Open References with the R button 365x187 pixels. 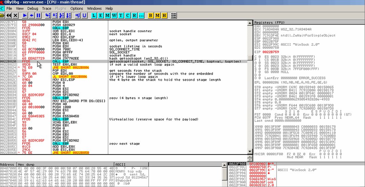click(134, 16)
